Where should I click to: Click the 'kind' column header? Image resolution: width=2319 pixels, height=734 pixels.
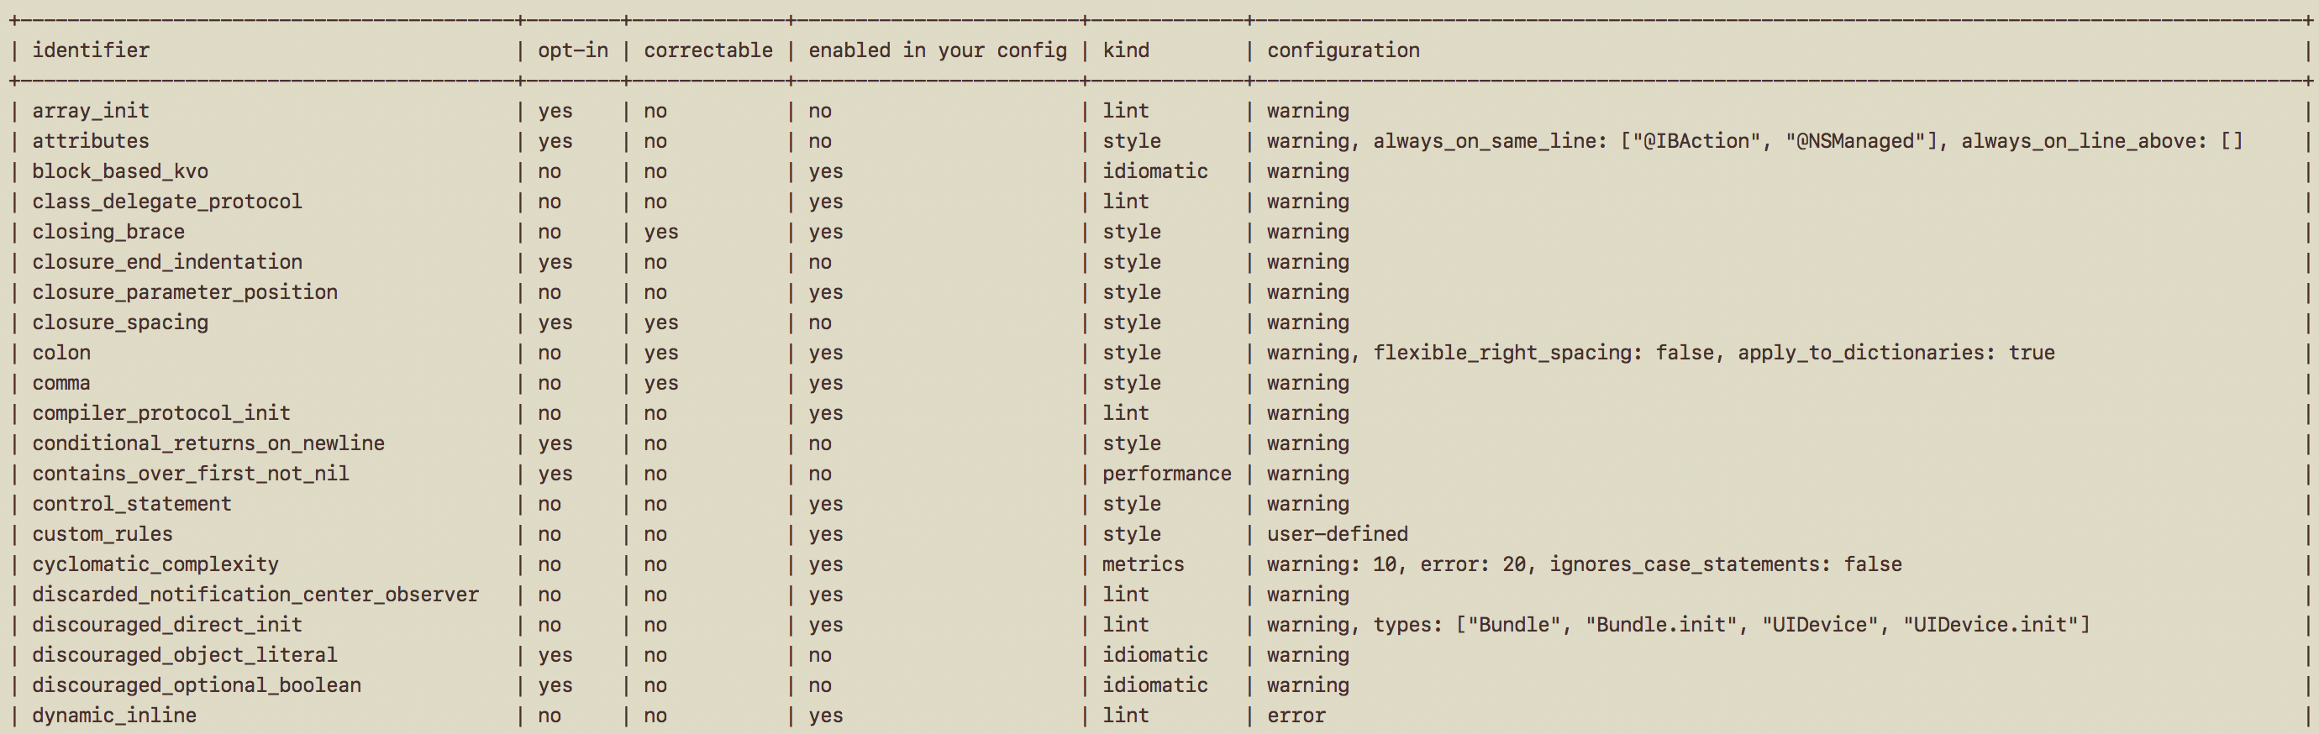coord(1125,50)
